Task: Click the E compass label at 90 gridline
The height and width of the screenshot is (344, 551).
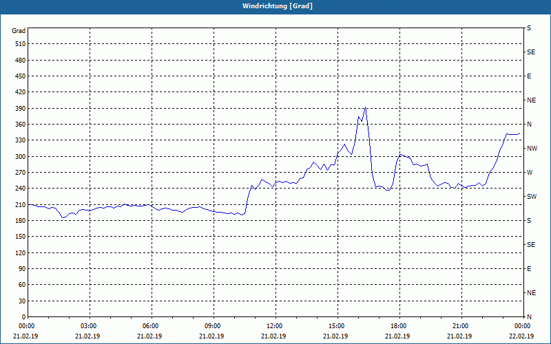Action: click(529, 269)
